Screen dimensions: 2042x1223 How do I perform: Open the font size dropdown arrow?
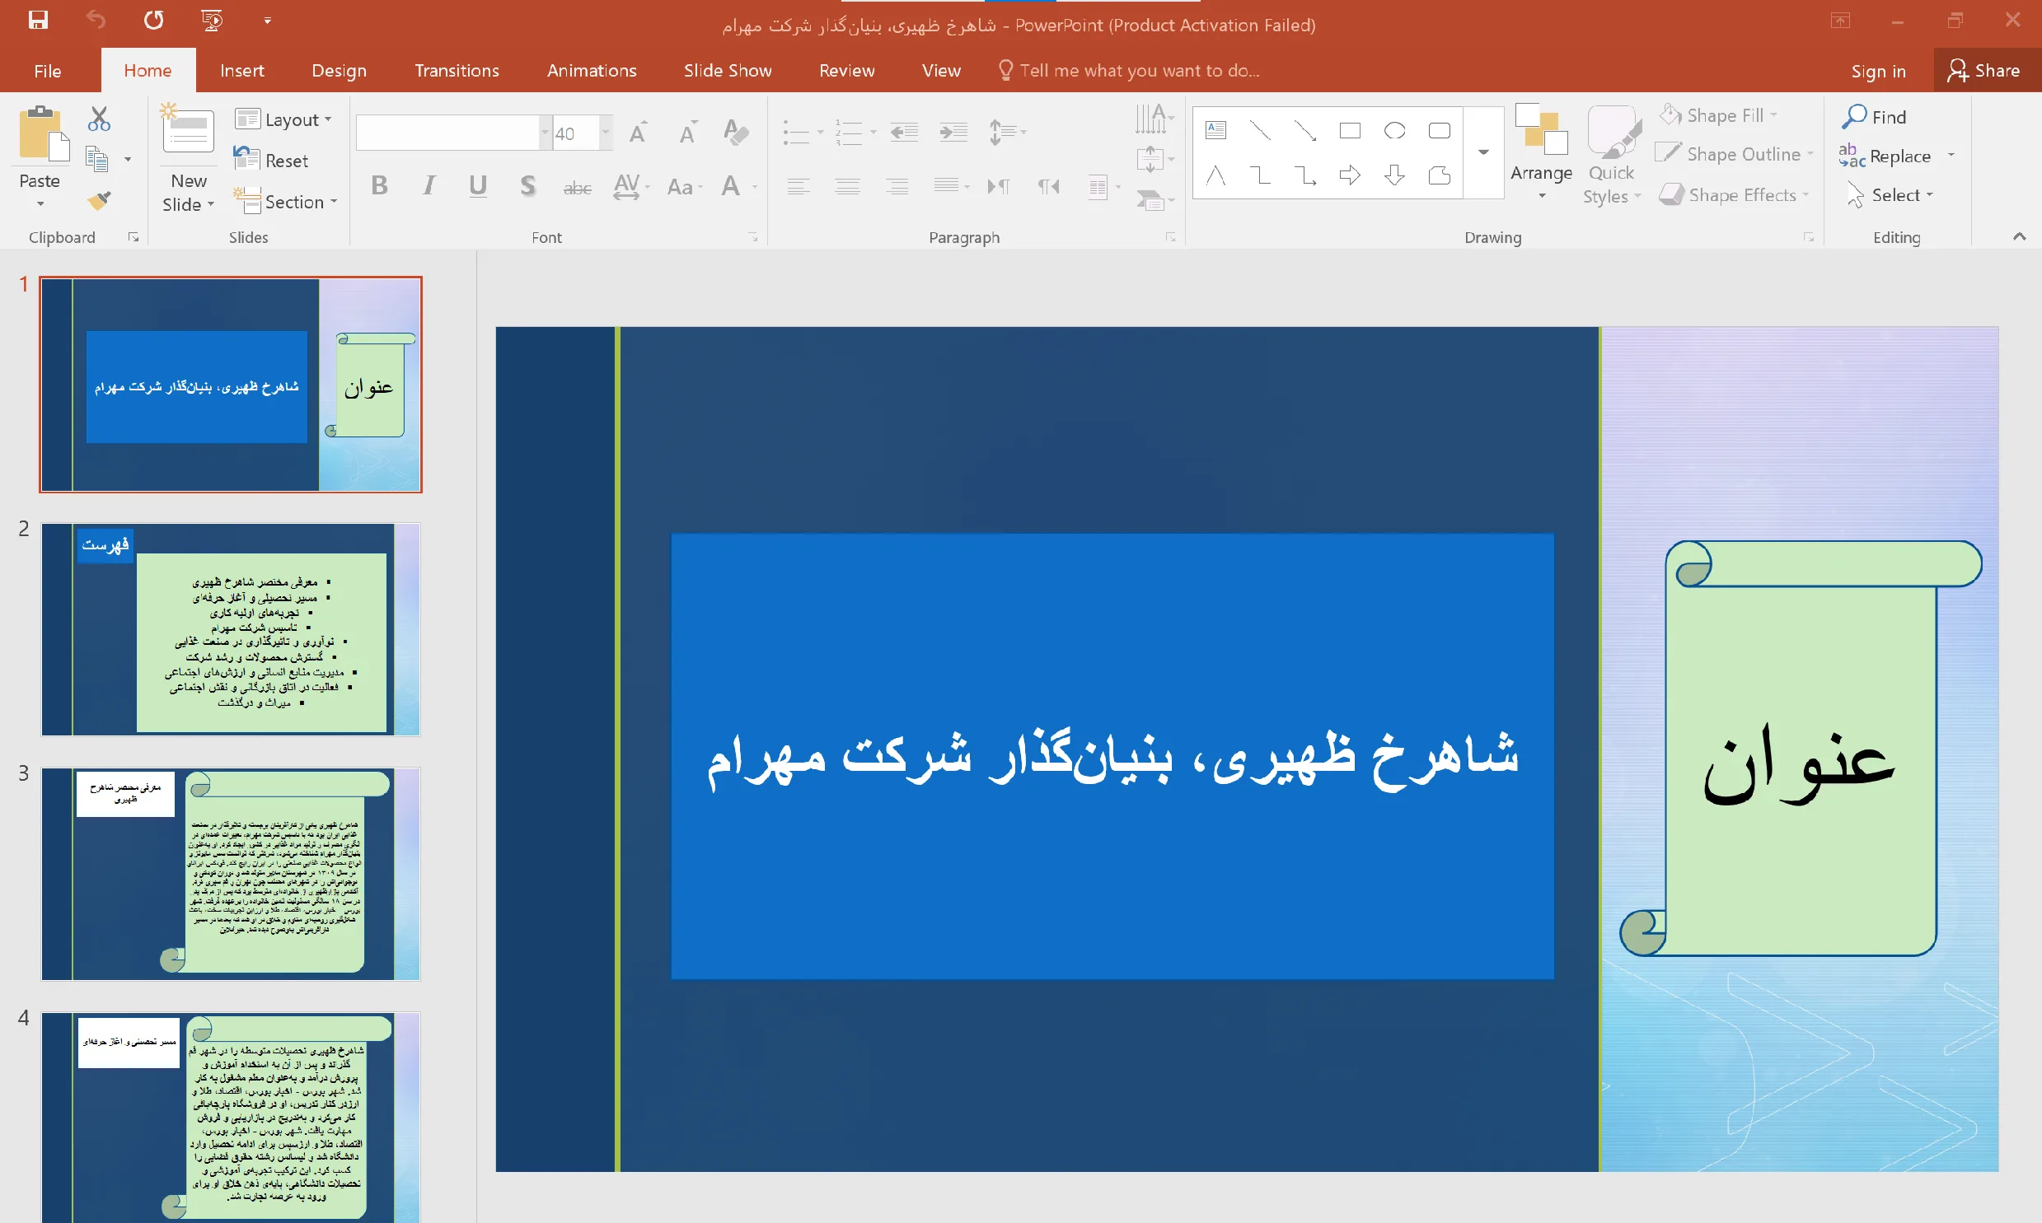click(x=606, y=133)
